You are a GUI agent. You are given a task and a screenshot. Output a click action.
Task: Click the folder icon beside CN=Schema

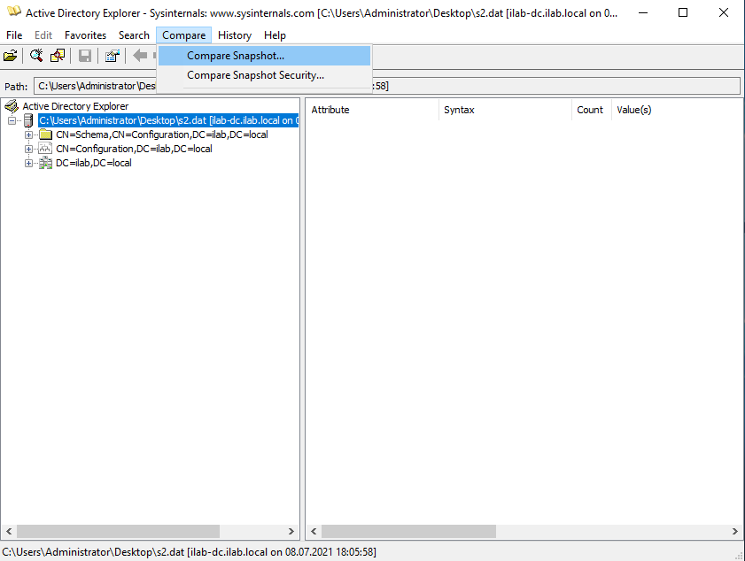pos(43,134)
